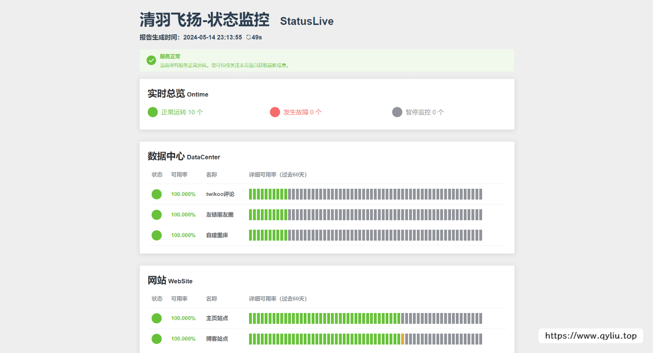Click the green status dot for 友链朋友圈
Screen dimensions: 653x353
tap(157, 214)
